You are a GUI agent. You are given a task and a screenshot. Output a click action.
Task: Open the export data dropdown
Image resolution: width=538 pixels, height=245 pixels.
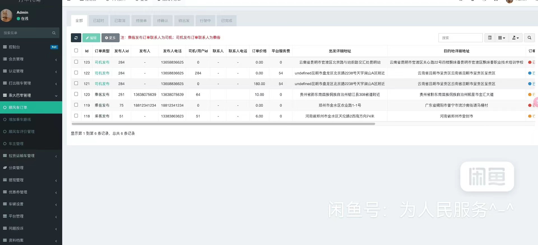pos(516,38)
